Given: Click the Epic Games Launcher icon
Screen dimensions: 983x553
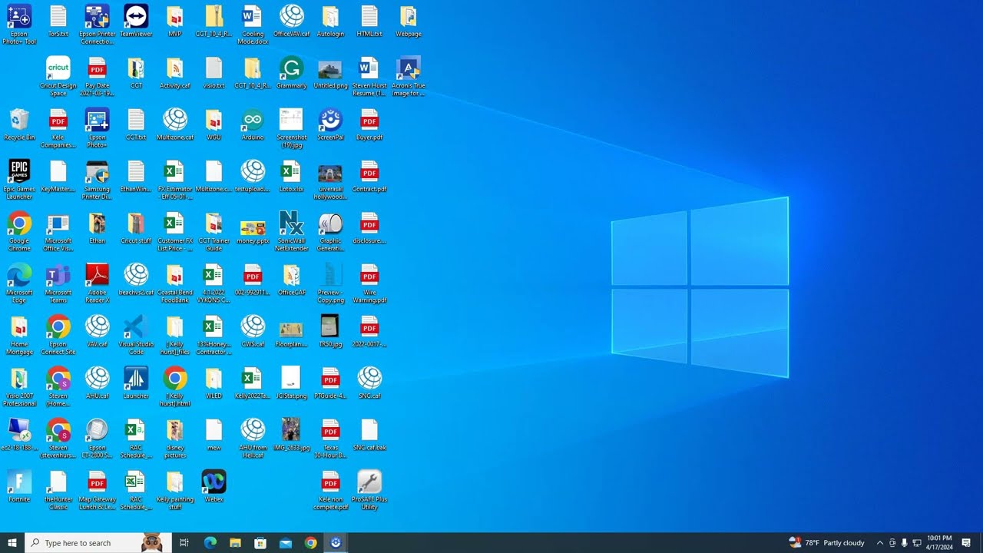Looking at the screenshot, I should tap(19, 180).
